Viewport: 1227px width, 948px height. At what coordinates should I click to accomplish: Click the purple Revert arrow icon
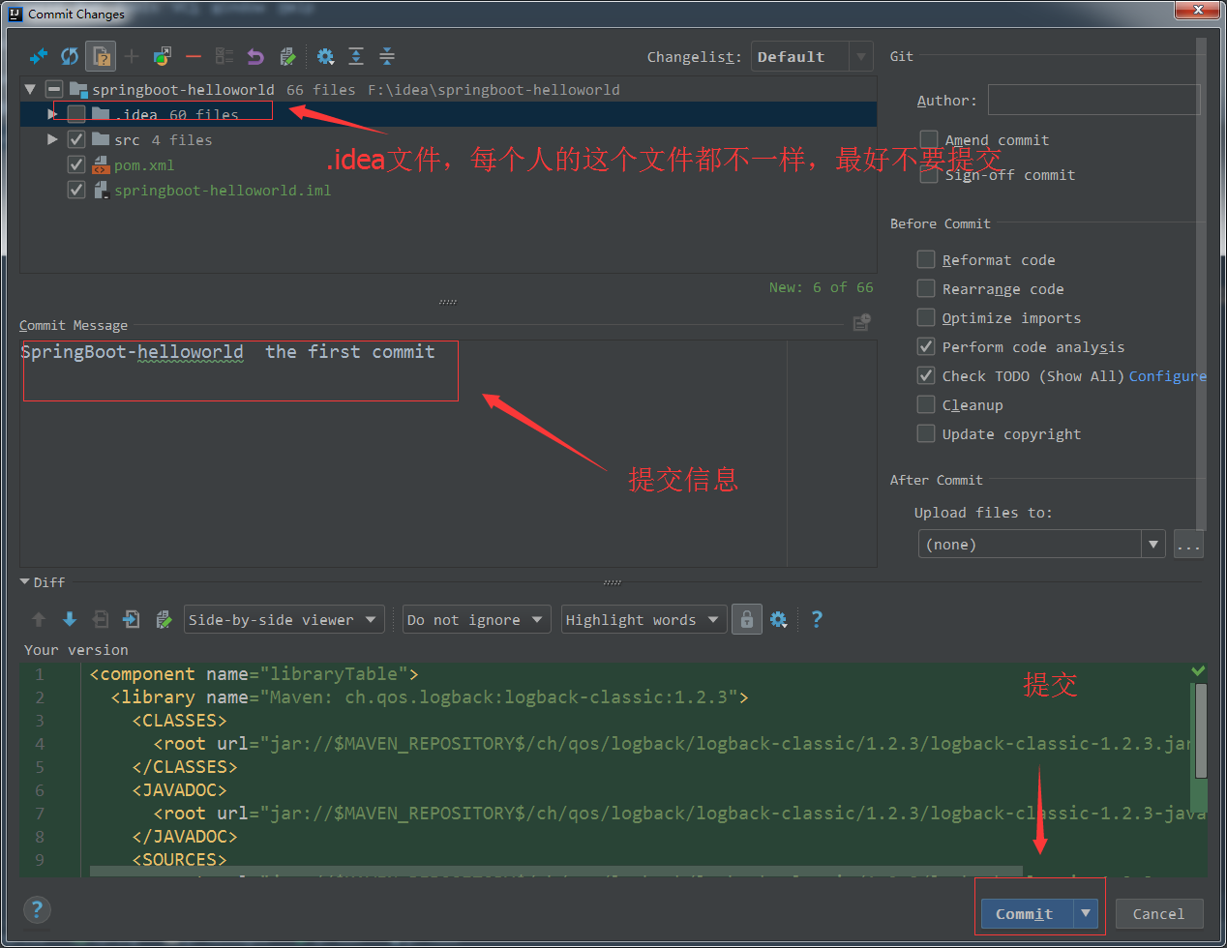(x=255, y=56)
